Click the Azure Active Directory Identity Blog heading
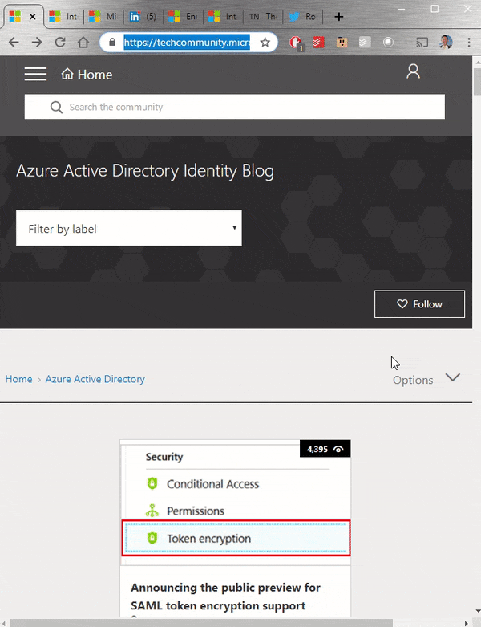The image size is (481, 627). (145, 171)
